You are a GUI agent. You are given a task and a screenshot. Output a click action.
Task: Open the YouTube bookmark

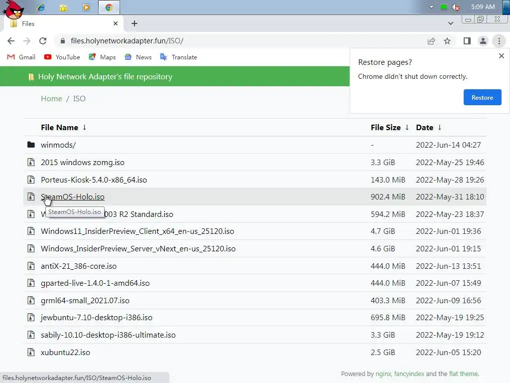(x=62, y=57)
